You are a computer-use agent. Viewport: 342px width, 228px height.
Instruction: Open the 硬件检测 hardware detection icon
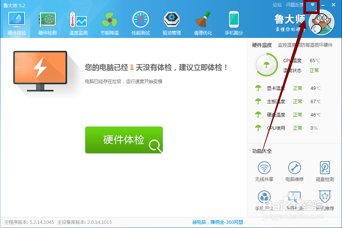tap(47, 20)
